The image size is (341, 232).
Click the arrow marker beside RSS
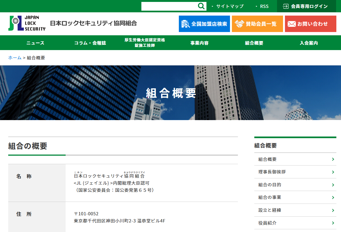[x=256, y=6]
